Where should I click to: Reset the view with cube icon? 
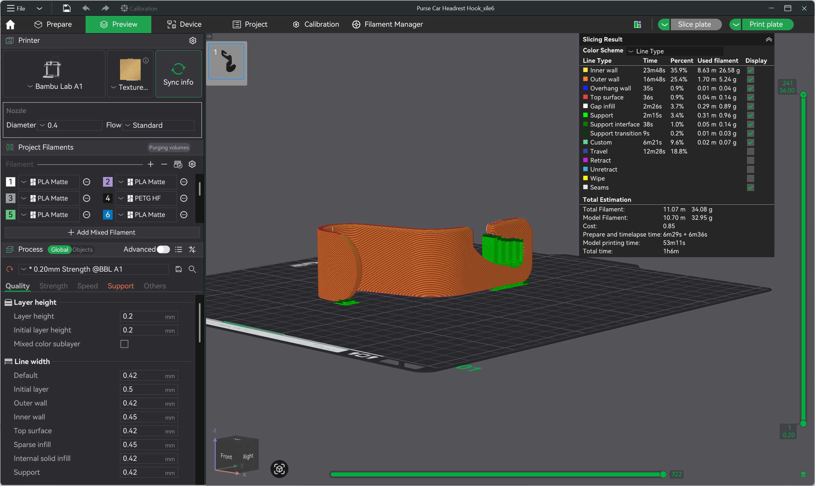pyautogui.click(x=279, y=469)
